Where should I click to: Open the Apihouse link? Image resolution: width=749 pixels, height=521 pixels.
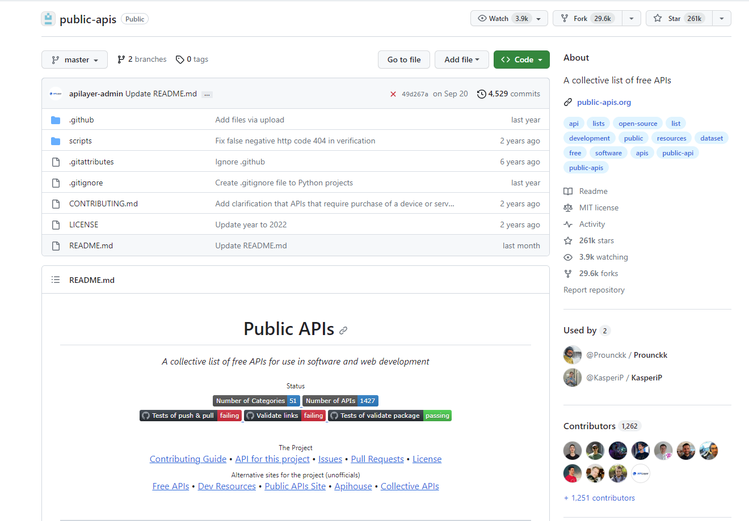coord(353,486)
